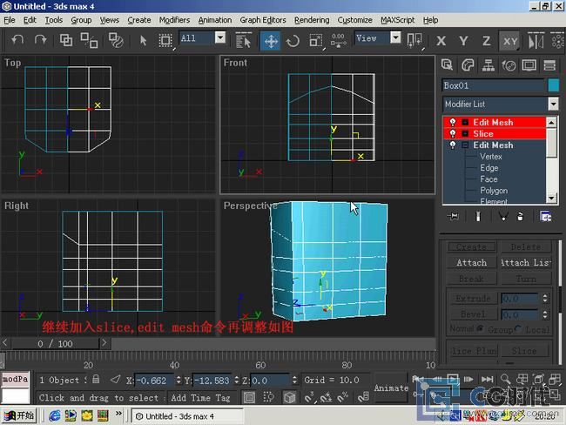This screenshot has width=566, height=425.
Task: Click the Animate button
Action: pos(391,388)
